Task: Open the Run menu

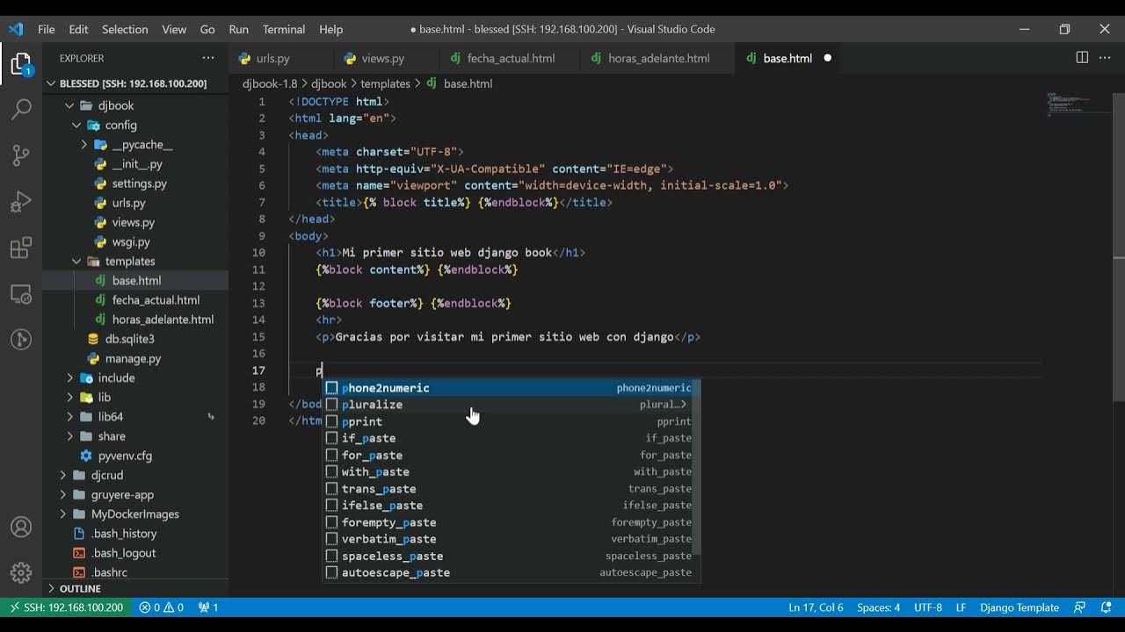Action: (238, 29)
